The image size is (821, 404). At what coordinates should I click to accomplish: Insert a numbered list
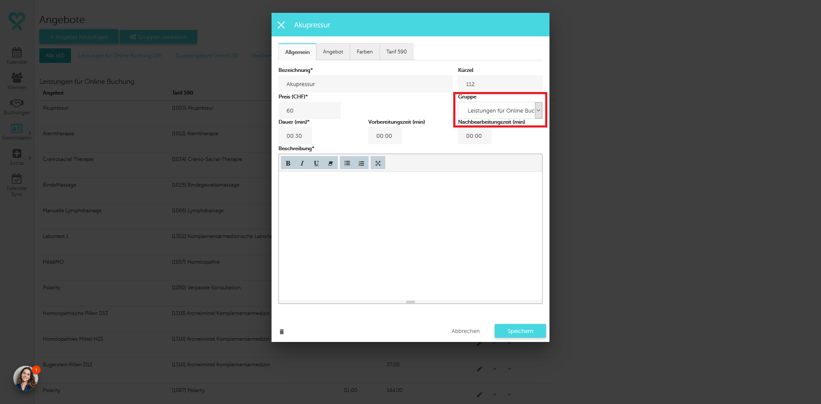(361, 163)
